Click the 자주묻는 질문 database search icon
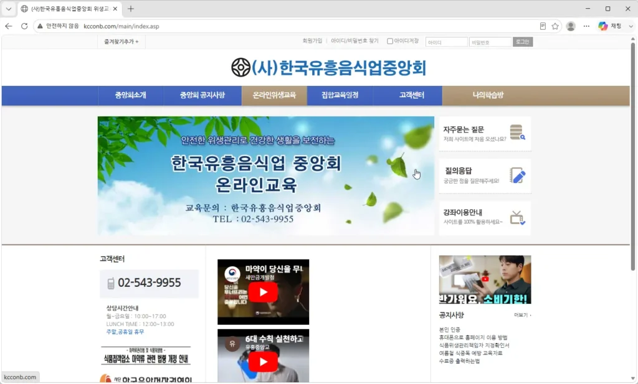The width and height of the screenshot is (638, 384). coord(517,133)
